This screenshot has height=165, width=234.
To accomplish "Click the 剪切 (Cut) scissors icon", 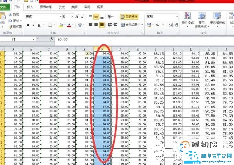I will coord(10,14).
